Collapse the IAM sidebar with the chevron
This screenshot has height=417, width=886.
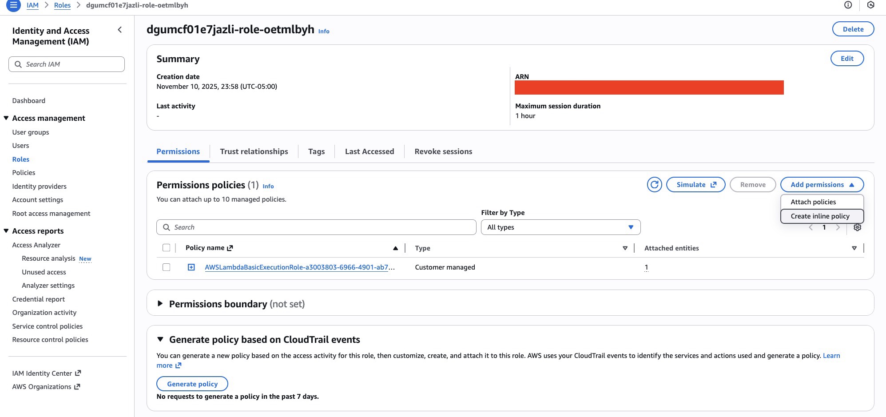point(119,30)
